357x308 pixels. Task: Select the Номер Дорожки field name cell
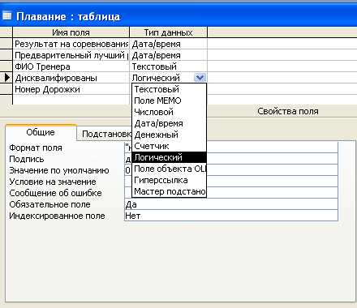pos(71,89)
